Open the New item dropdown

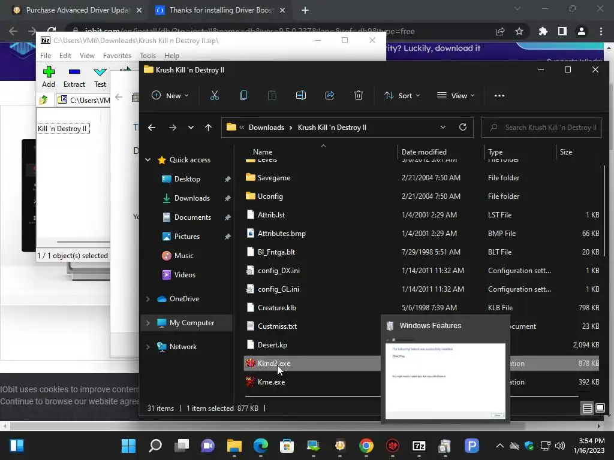pyautogui.click(x=170, y=95)
